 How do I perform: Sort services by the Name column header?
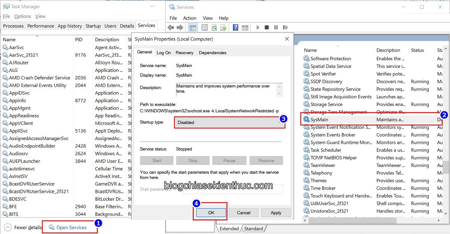(x=310, y=50)
